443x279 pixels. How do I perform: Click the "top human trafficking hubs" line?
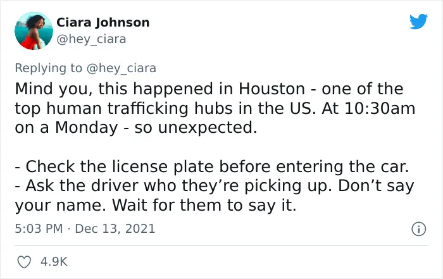215,108
